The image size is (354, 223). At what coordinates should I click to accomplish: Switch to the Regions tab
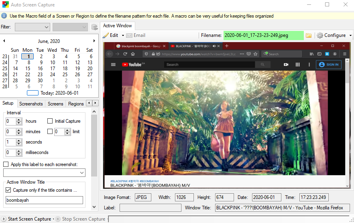point(76,104)
